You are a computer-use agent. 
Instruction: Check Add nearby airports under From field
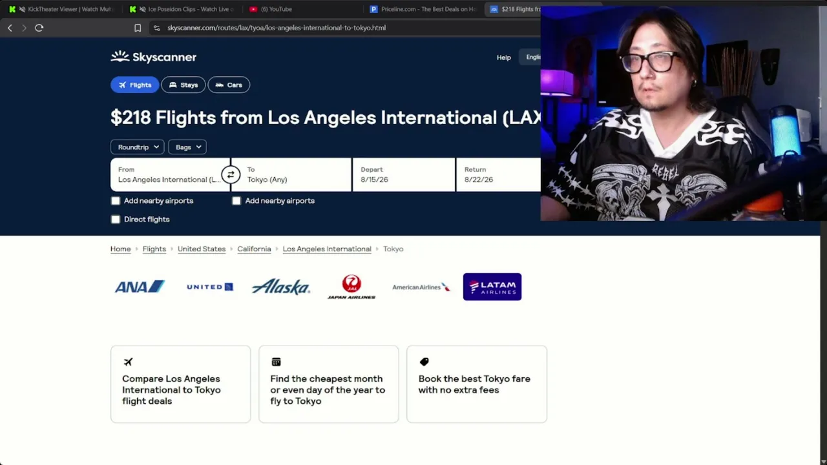tap(116, 201)
